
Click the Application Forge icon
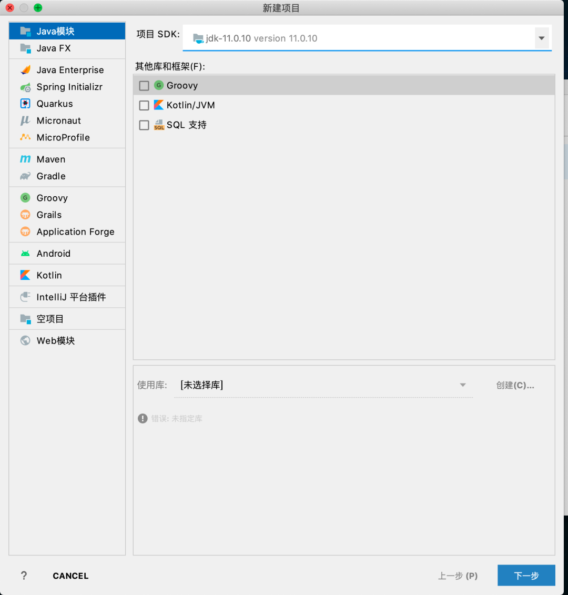[x=25, y=231]
